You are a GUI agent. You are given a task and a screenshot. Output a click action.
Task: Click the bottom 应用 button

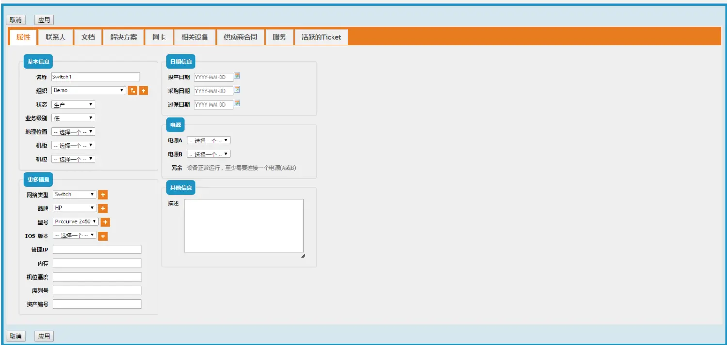coord(44,336)
